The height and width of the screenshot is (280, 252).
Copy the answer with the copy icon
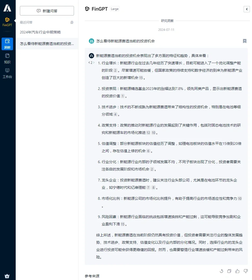point(229,271)
